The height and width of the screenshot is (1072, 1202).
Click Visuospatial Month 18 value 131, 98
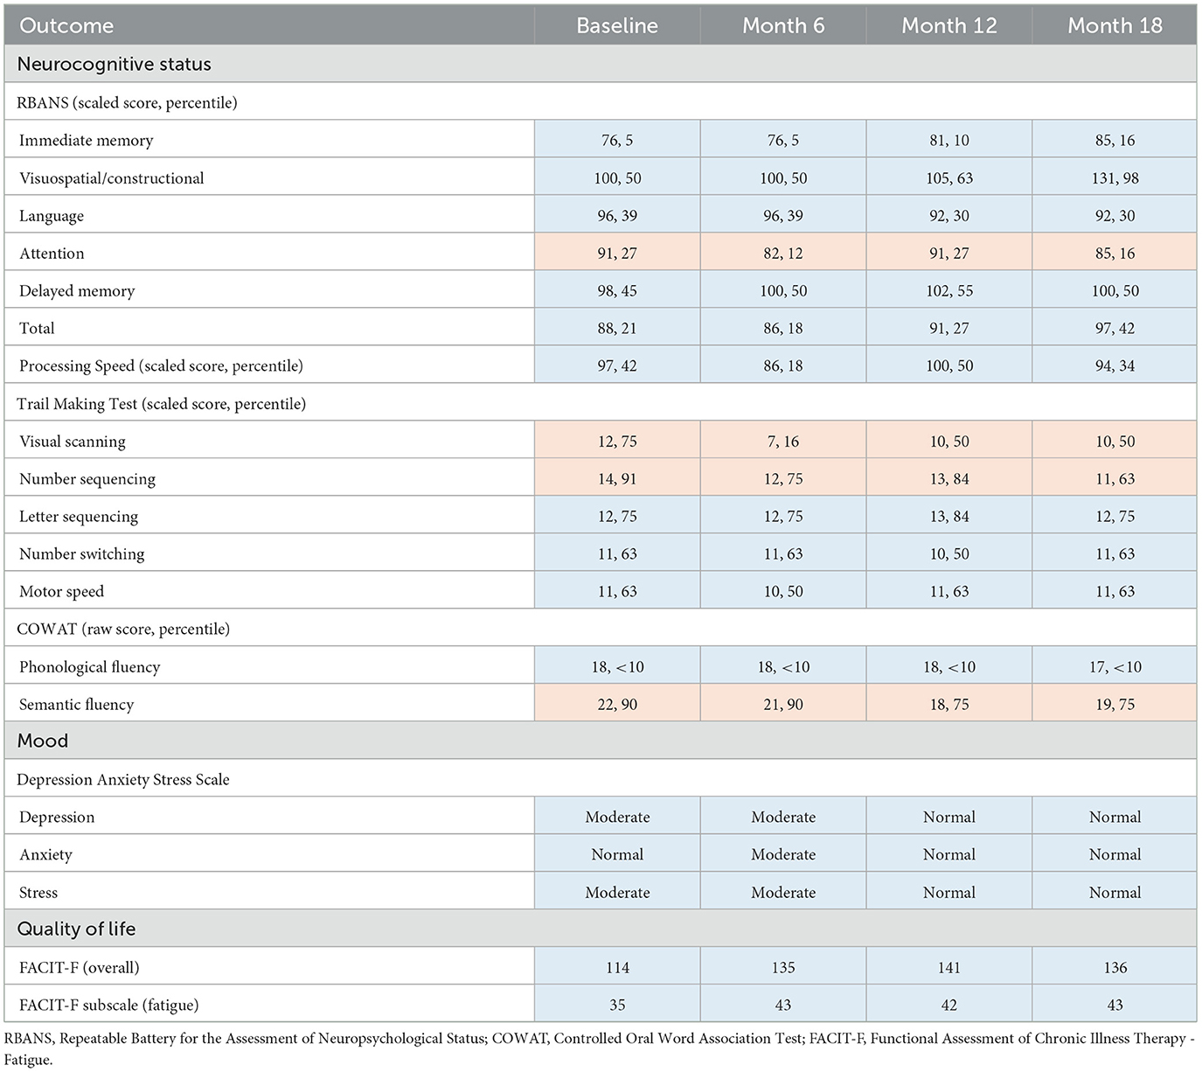1115,178
